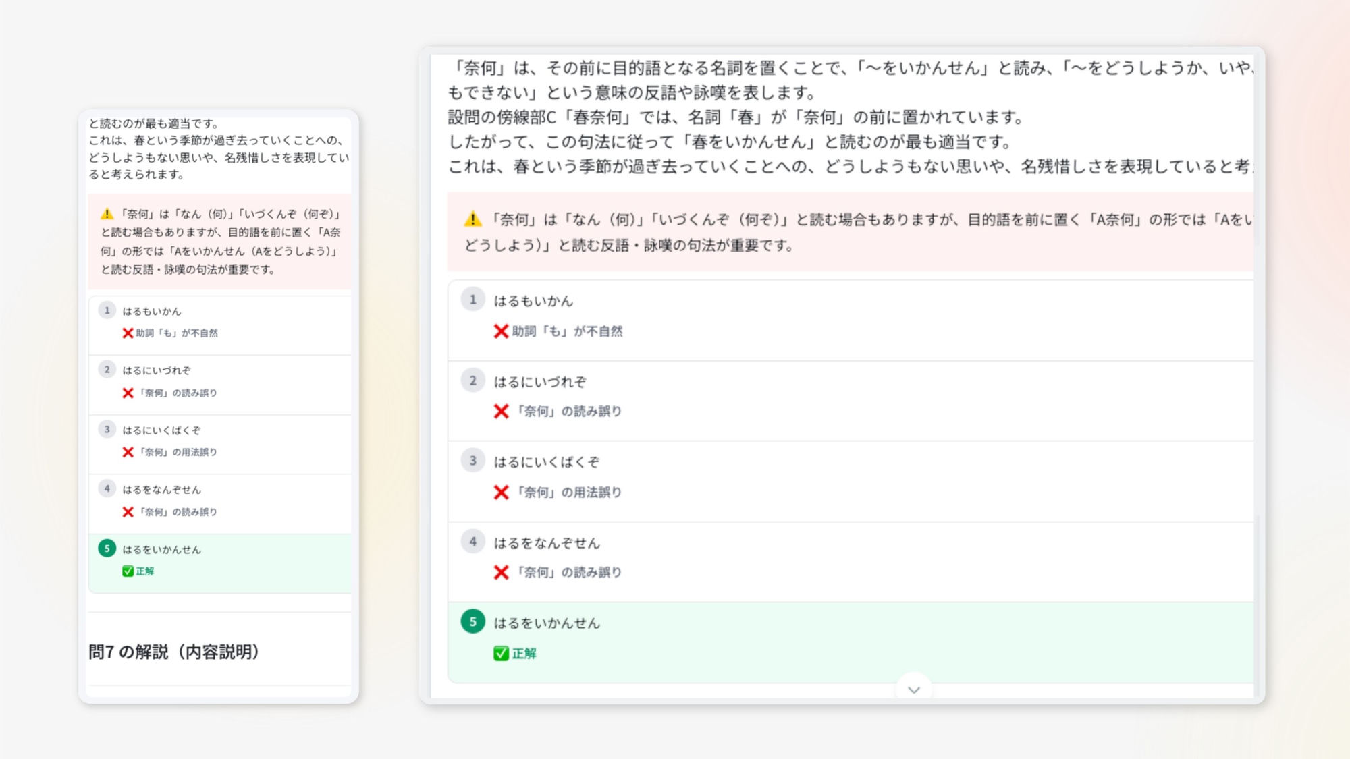Click the numbered circle 2 badge
The width and height of the screenshot is (1350, 759).
click(x=473, y=381)
